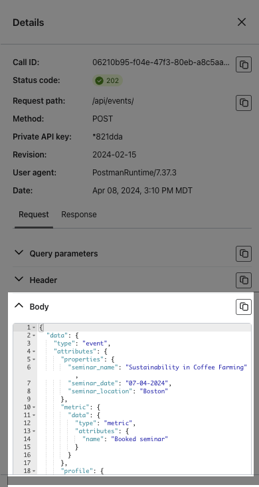Click the "event" type value

(x=94, y=343)
